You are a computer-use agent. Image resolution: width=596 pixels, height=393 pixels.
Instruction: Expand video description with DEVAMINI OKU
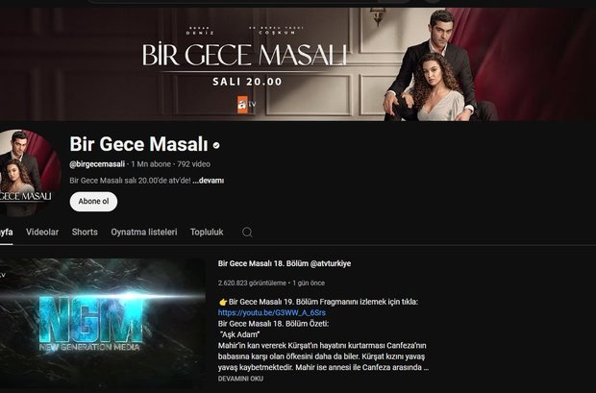point(240,379)
